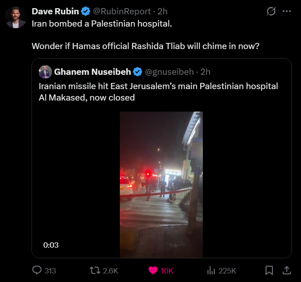Open Ghanem Nuseibeh's avatar
This screenshot has width=301, height=282.
pos(45,72)
